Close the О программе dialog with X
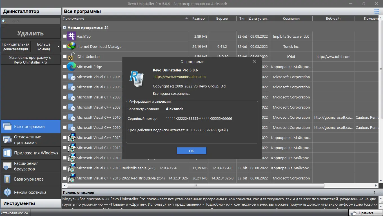 [254, 61]
